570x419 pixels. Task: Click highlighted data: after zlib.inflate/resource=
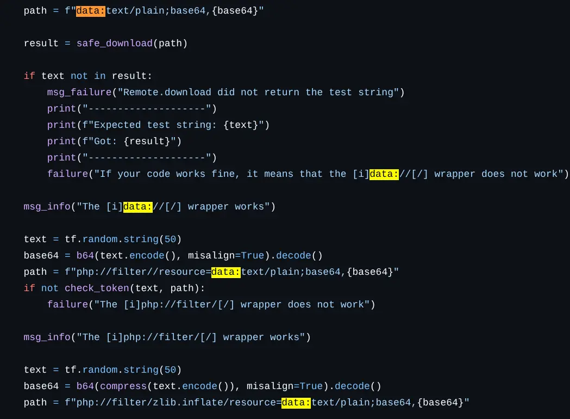click(x=296, y=402)
